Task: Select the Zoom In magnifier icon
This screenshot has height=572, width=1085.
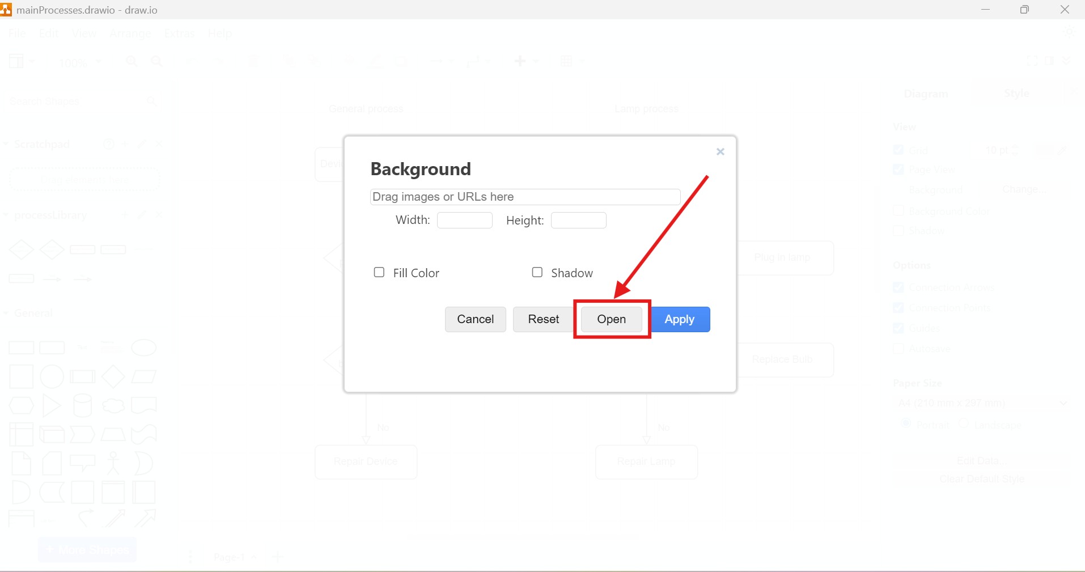Action: coord(132,62)
